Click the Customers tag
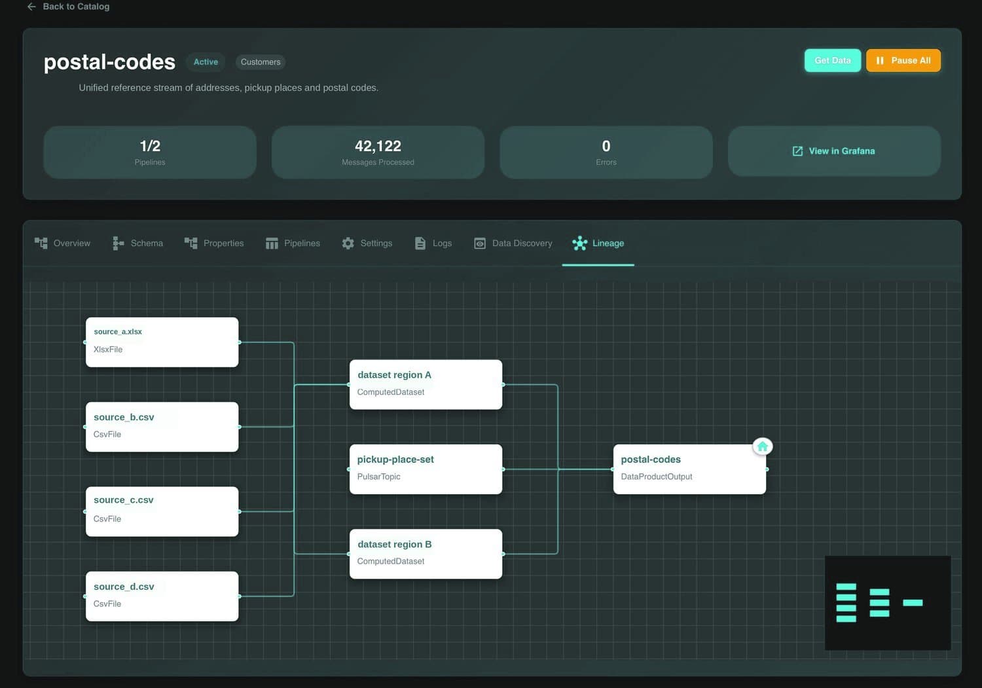This screenshot has width=982, height=688. point(261,62)
